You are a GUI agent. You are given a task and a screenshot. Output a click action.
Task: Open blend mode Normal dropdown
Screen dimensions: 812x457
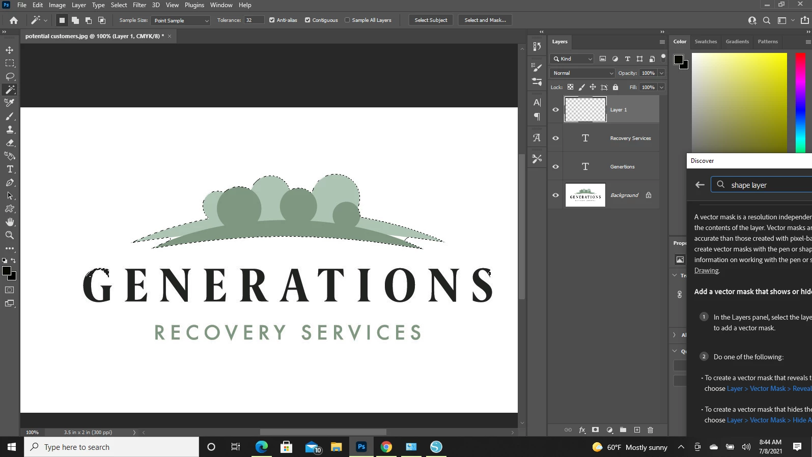(582, 73)
